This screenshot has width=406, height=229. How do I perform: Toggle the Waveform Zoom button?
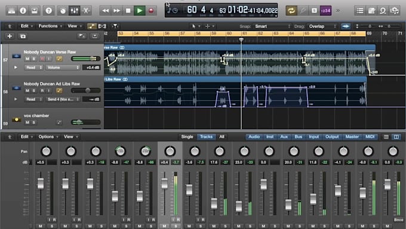pyautogui.click(x=346, y=26)
